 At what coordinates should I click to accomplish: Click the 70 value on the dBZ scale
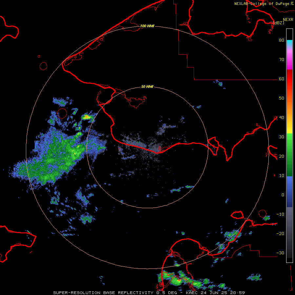click(282, 60)
